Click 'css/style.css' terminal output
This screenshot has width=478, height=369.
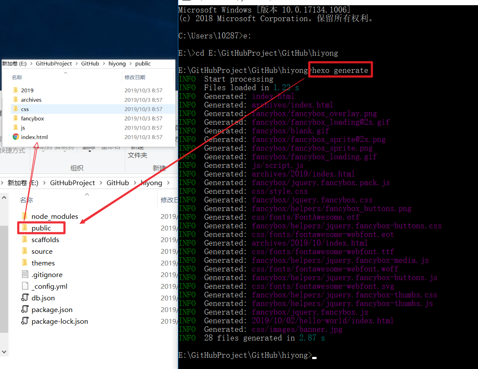[279, 191]
